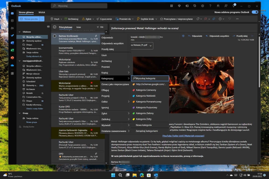Open the More apps grid icon in the left rail
Viewport: 269px width, 179px height.
tap(12, 74)
